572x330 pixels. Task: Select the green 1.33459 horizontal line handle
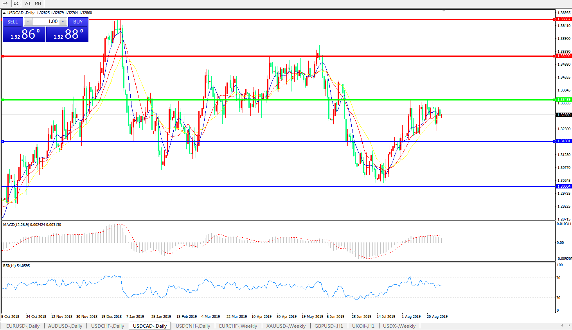click(3, 100)
